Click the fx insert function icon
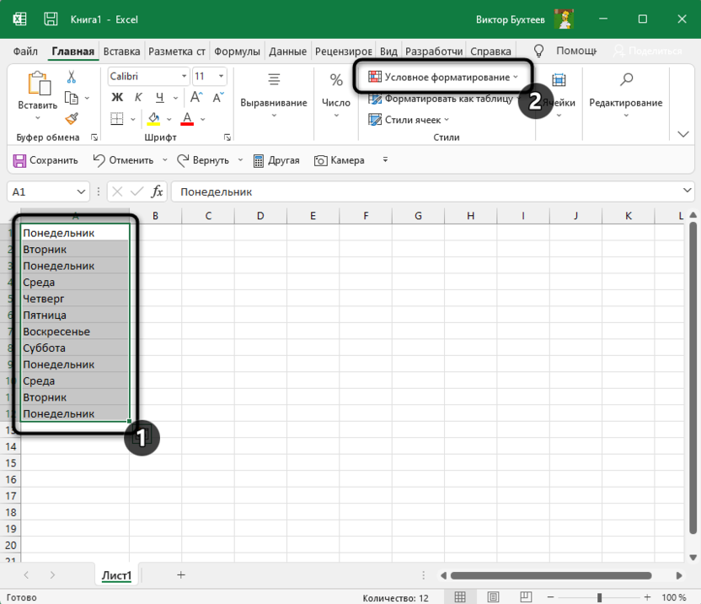Viewport: 701px width, 604px height. pyautogui.click(x=157, y=192)
